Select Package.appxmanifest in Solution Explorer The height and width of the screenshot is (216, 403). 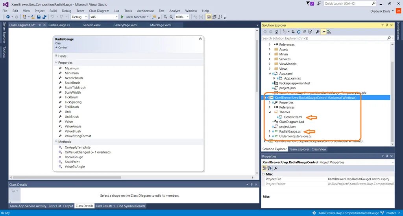(x=294, y=83)
